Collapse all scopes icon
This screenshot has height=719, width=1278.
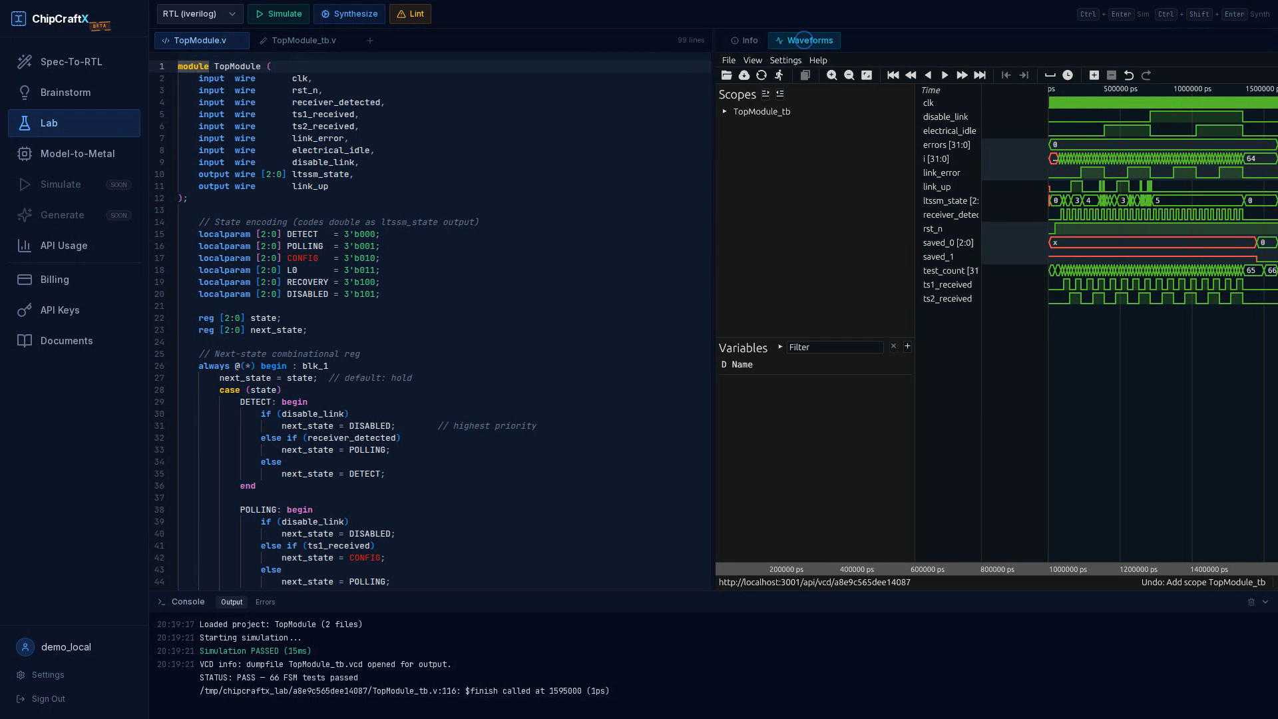pyautogui.click(x=780, y=94)
